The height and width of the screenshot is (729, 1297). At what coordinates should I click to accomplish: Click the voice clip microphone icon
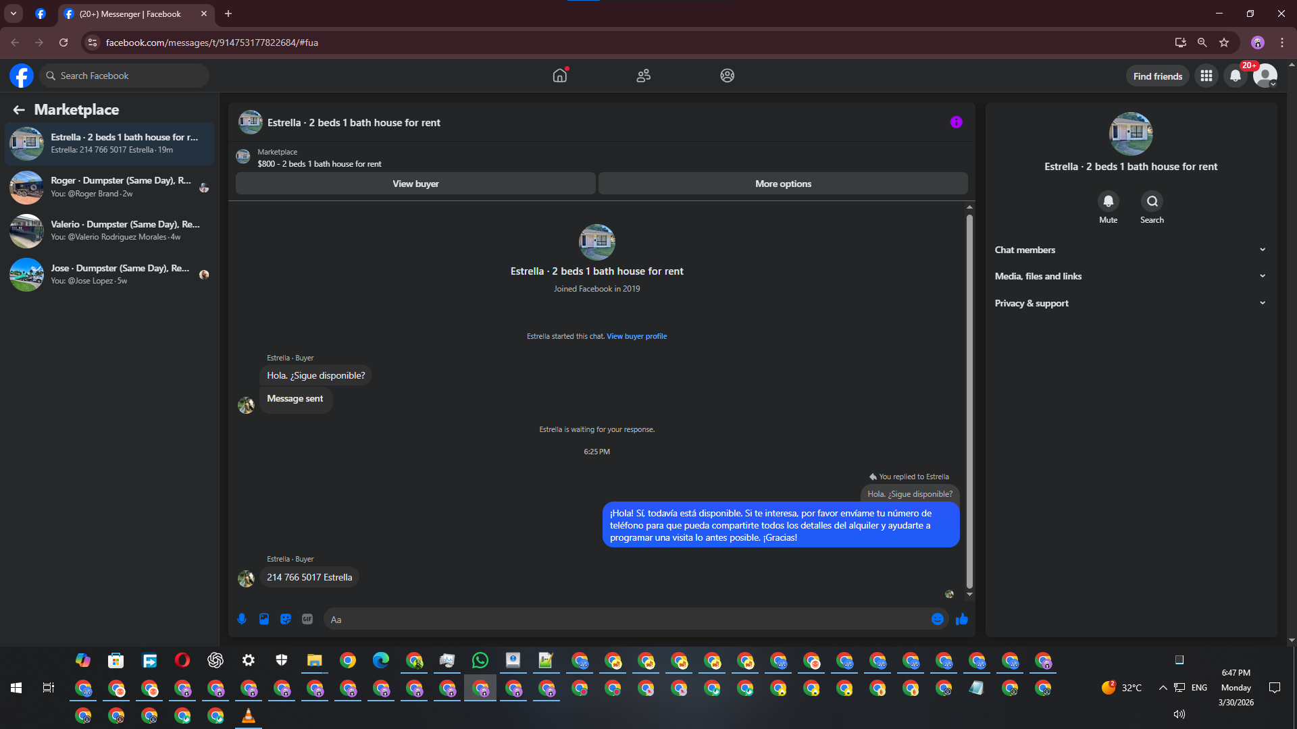pos(242,619)
